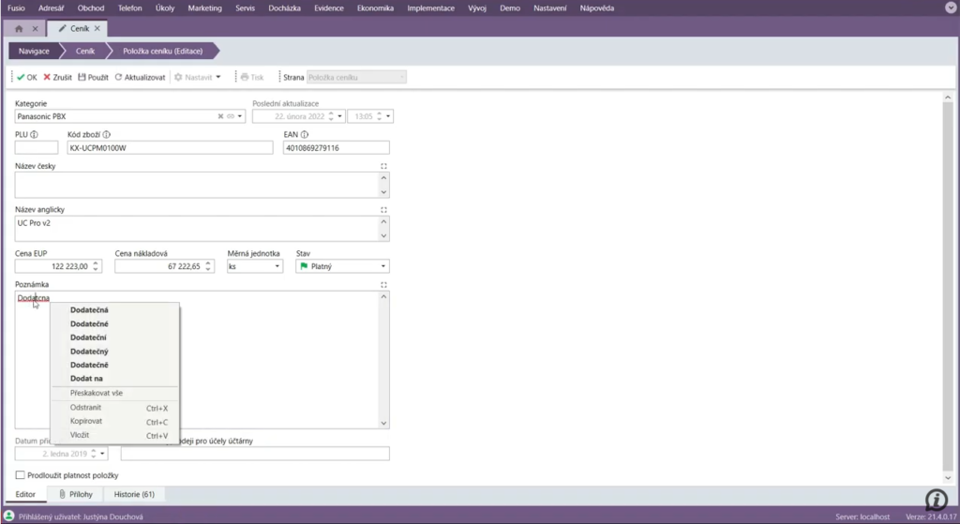Click the link icon in Kategorie field

[x=231, y=117]
